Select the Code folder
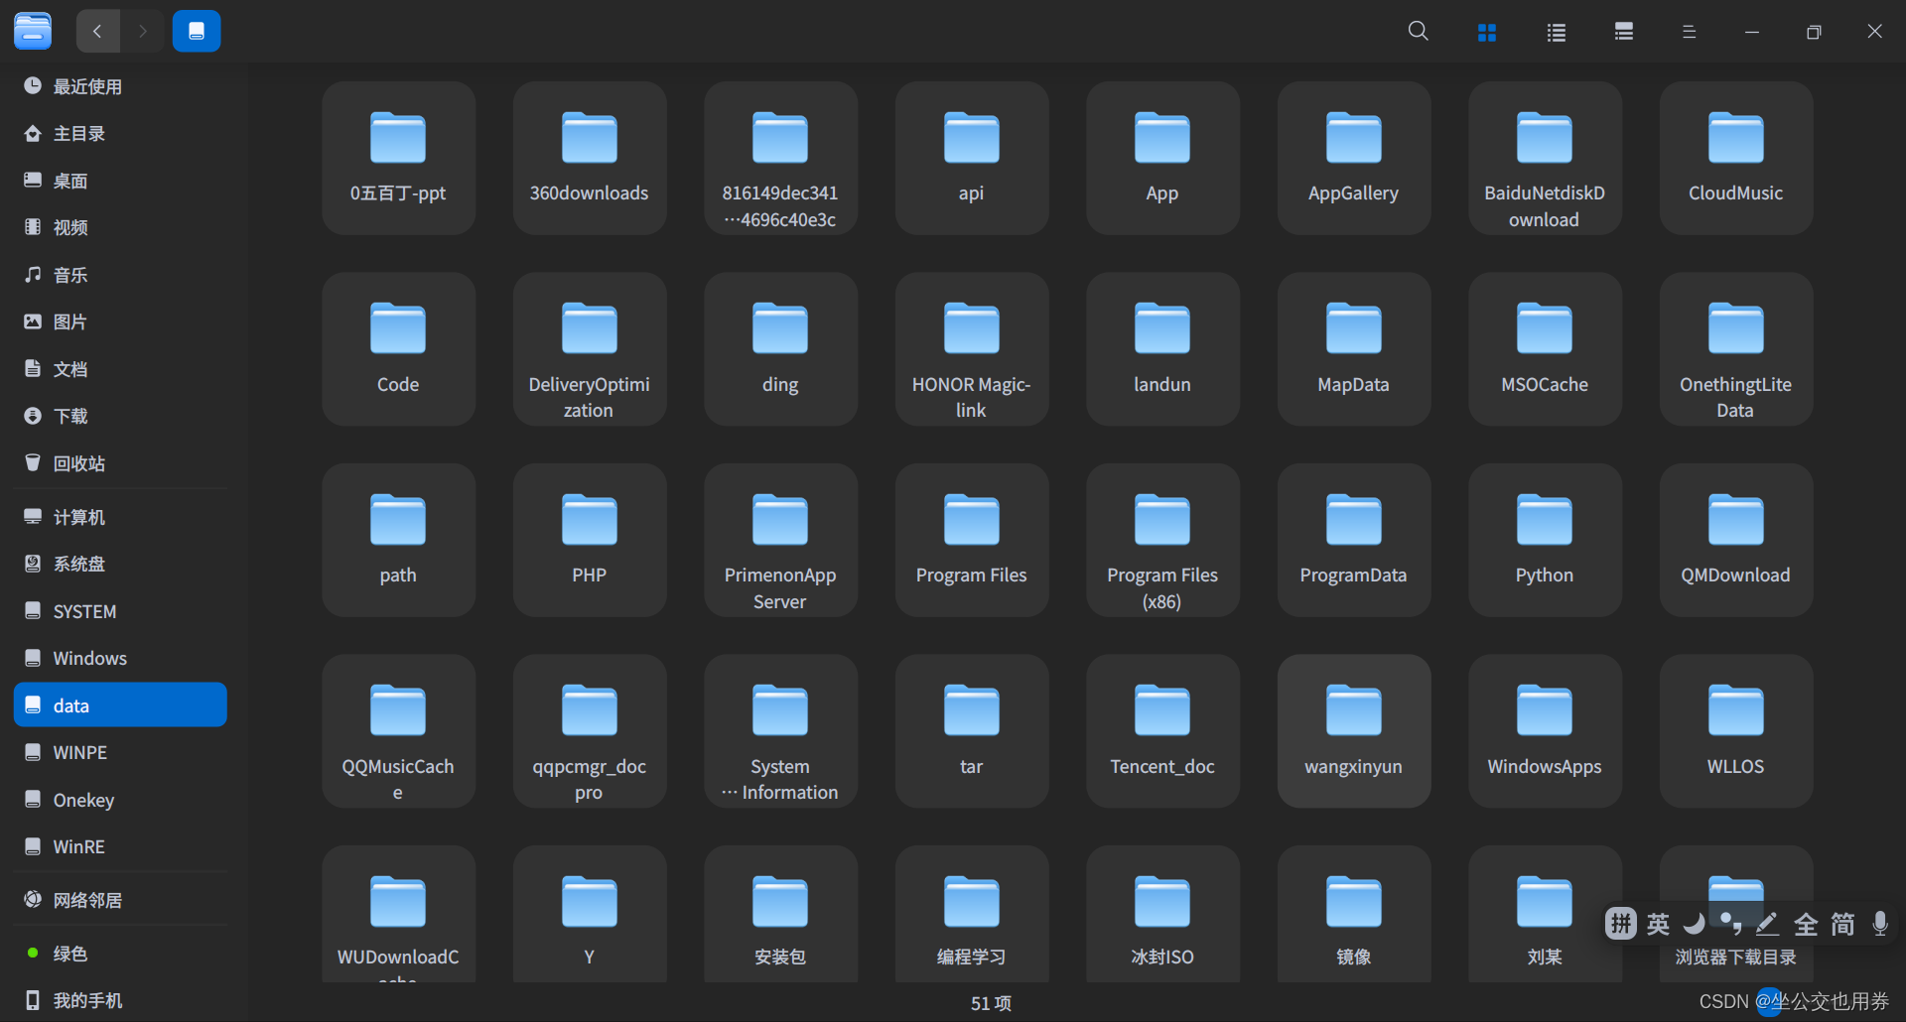1906x1022 pixels. pyautogui.click(x=398, y=349)
